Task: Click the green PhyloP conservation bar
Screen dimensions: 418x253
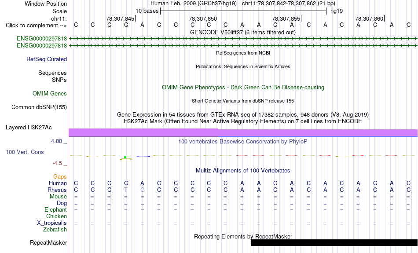Action: [125, 157]
